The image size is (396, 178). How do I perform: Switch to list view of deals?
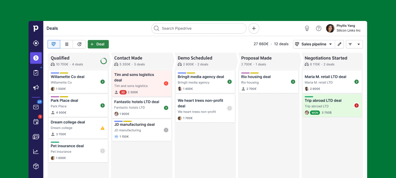click(x=67, y=44)
